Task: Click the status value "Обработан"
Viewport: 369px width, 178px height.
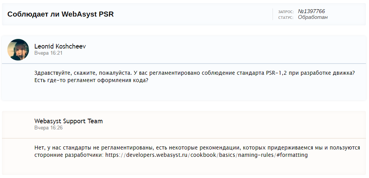Action: pyautogui.click(x=313, y=17)
